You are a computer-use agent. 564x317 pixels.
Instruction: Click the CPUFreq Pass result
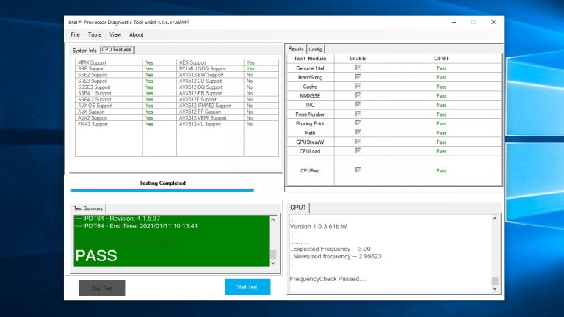441,171
